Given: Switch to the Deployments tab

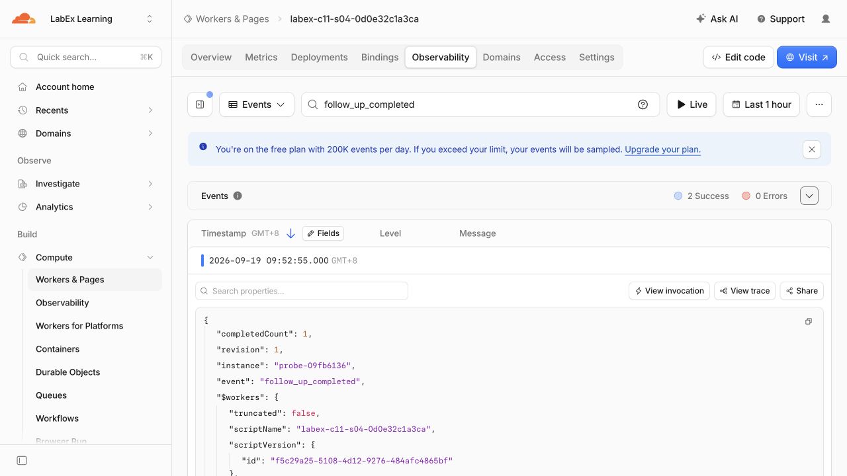Looking at the screenshot, I should coord(319,58).
